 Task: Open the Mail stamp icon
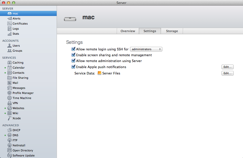pos(10,83)
